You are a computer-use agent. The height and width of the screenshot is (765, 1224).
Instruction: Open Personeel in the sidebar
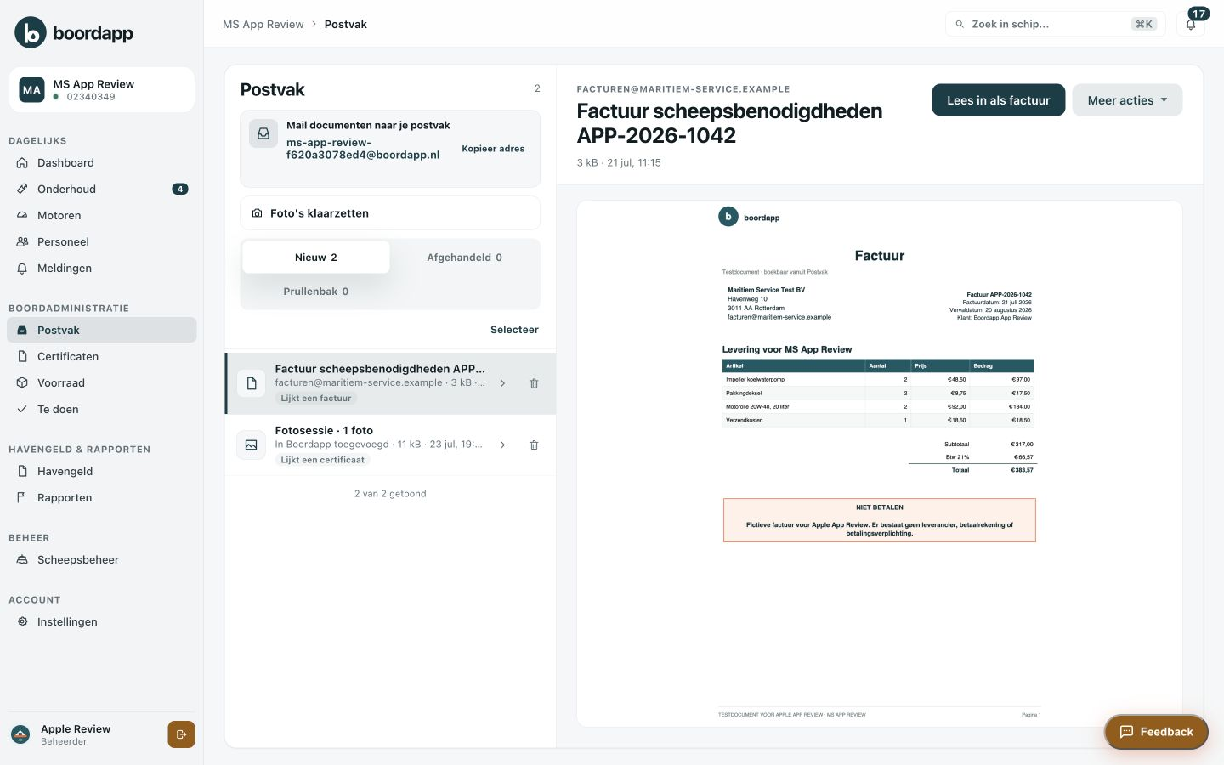102,241
